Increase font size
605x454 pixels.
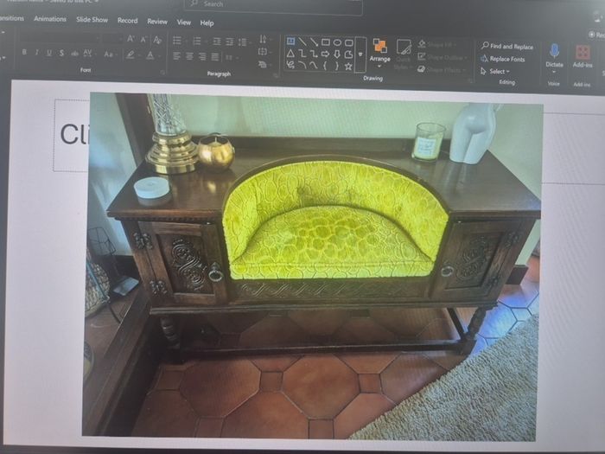pyautogui.click(x=131, y=39)
